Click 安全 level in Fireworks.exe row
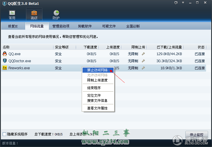 click(x=58, y=68)
